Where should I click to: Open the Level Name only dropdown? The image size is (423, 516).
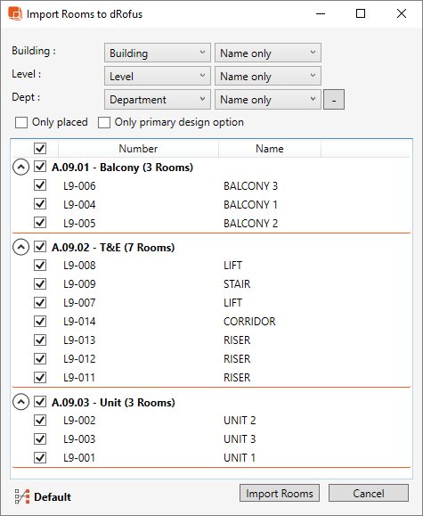tap(268, 76)
